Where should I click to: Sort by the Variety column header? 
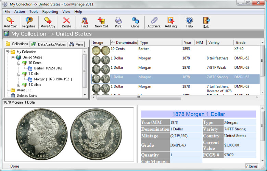point(220,42)
